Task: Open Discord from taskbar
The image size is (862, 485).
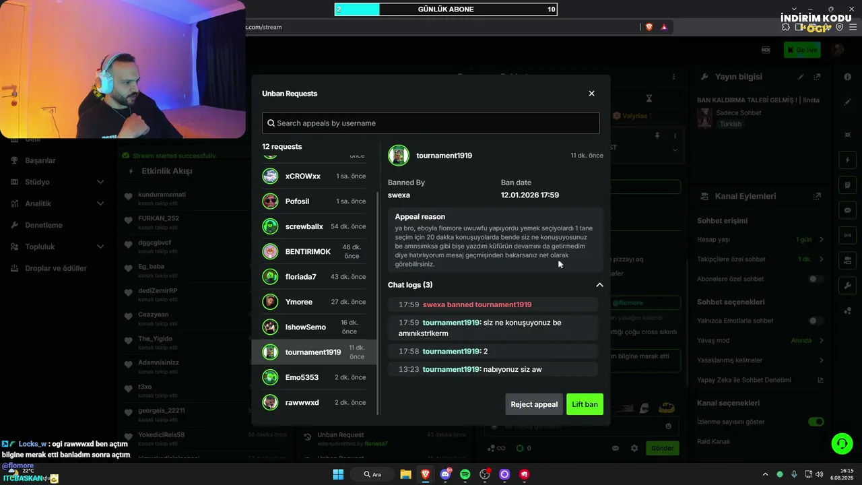Action: [x=445, y=474]
